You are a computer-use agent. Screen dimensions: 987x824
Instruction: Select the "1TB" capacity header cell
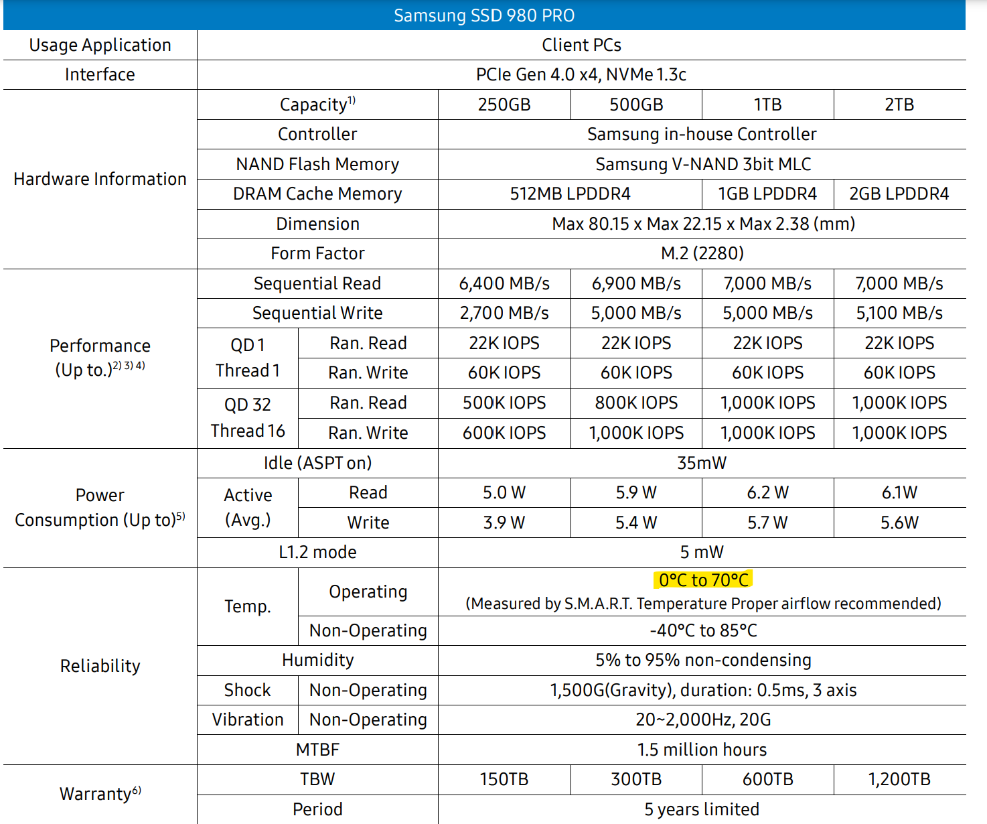tap(768, 105)
